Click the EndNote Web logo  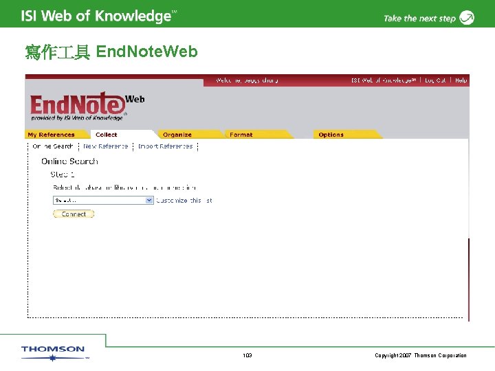(87, 106)
